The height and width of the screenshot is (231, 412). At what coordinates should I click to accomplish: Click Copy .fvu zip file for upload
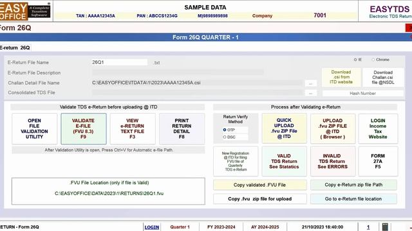pyautogui.click(x=259, y=199)
